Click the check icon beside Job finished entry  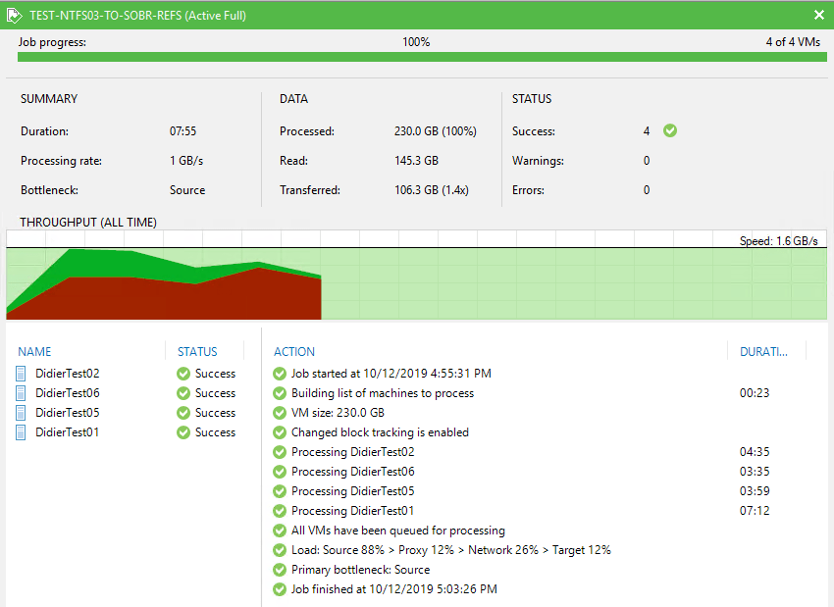point(280,589)
